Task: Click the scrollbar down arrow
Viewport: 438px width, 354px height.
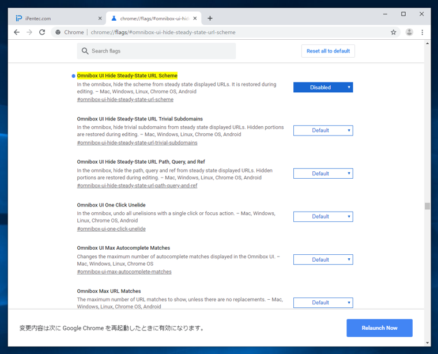Action: [x=427, y=343]
